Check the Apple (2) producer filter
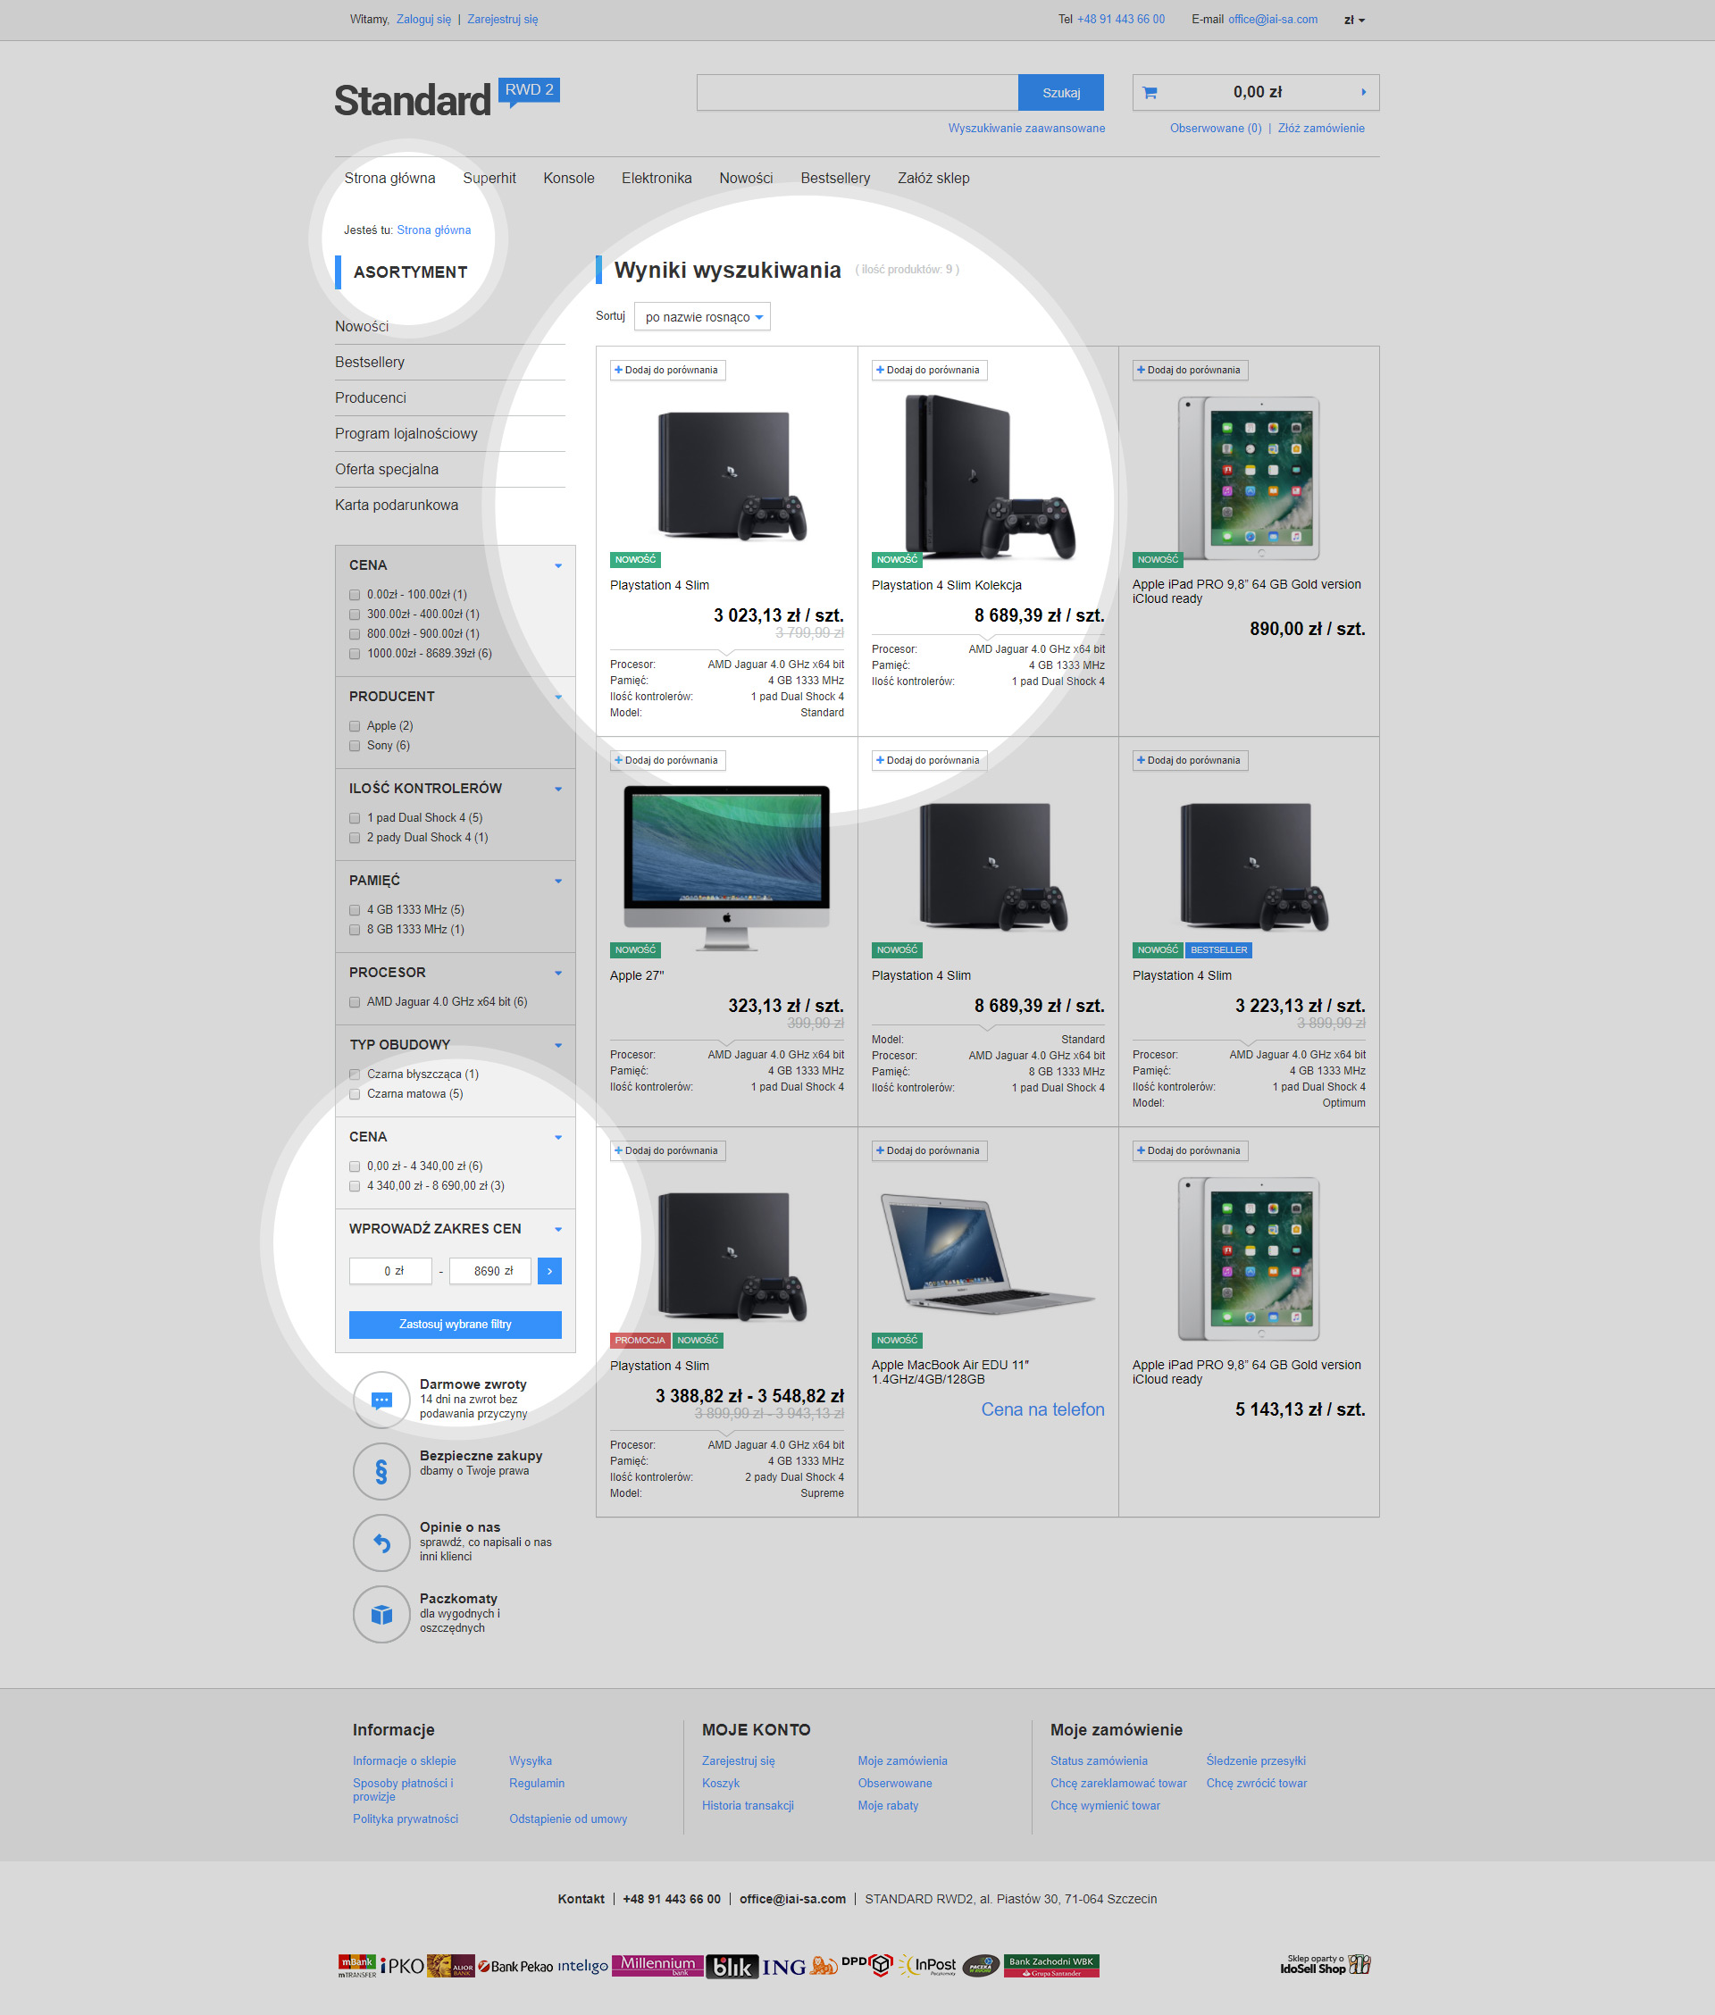1715x2015 pixels. [x=355, y=726]
